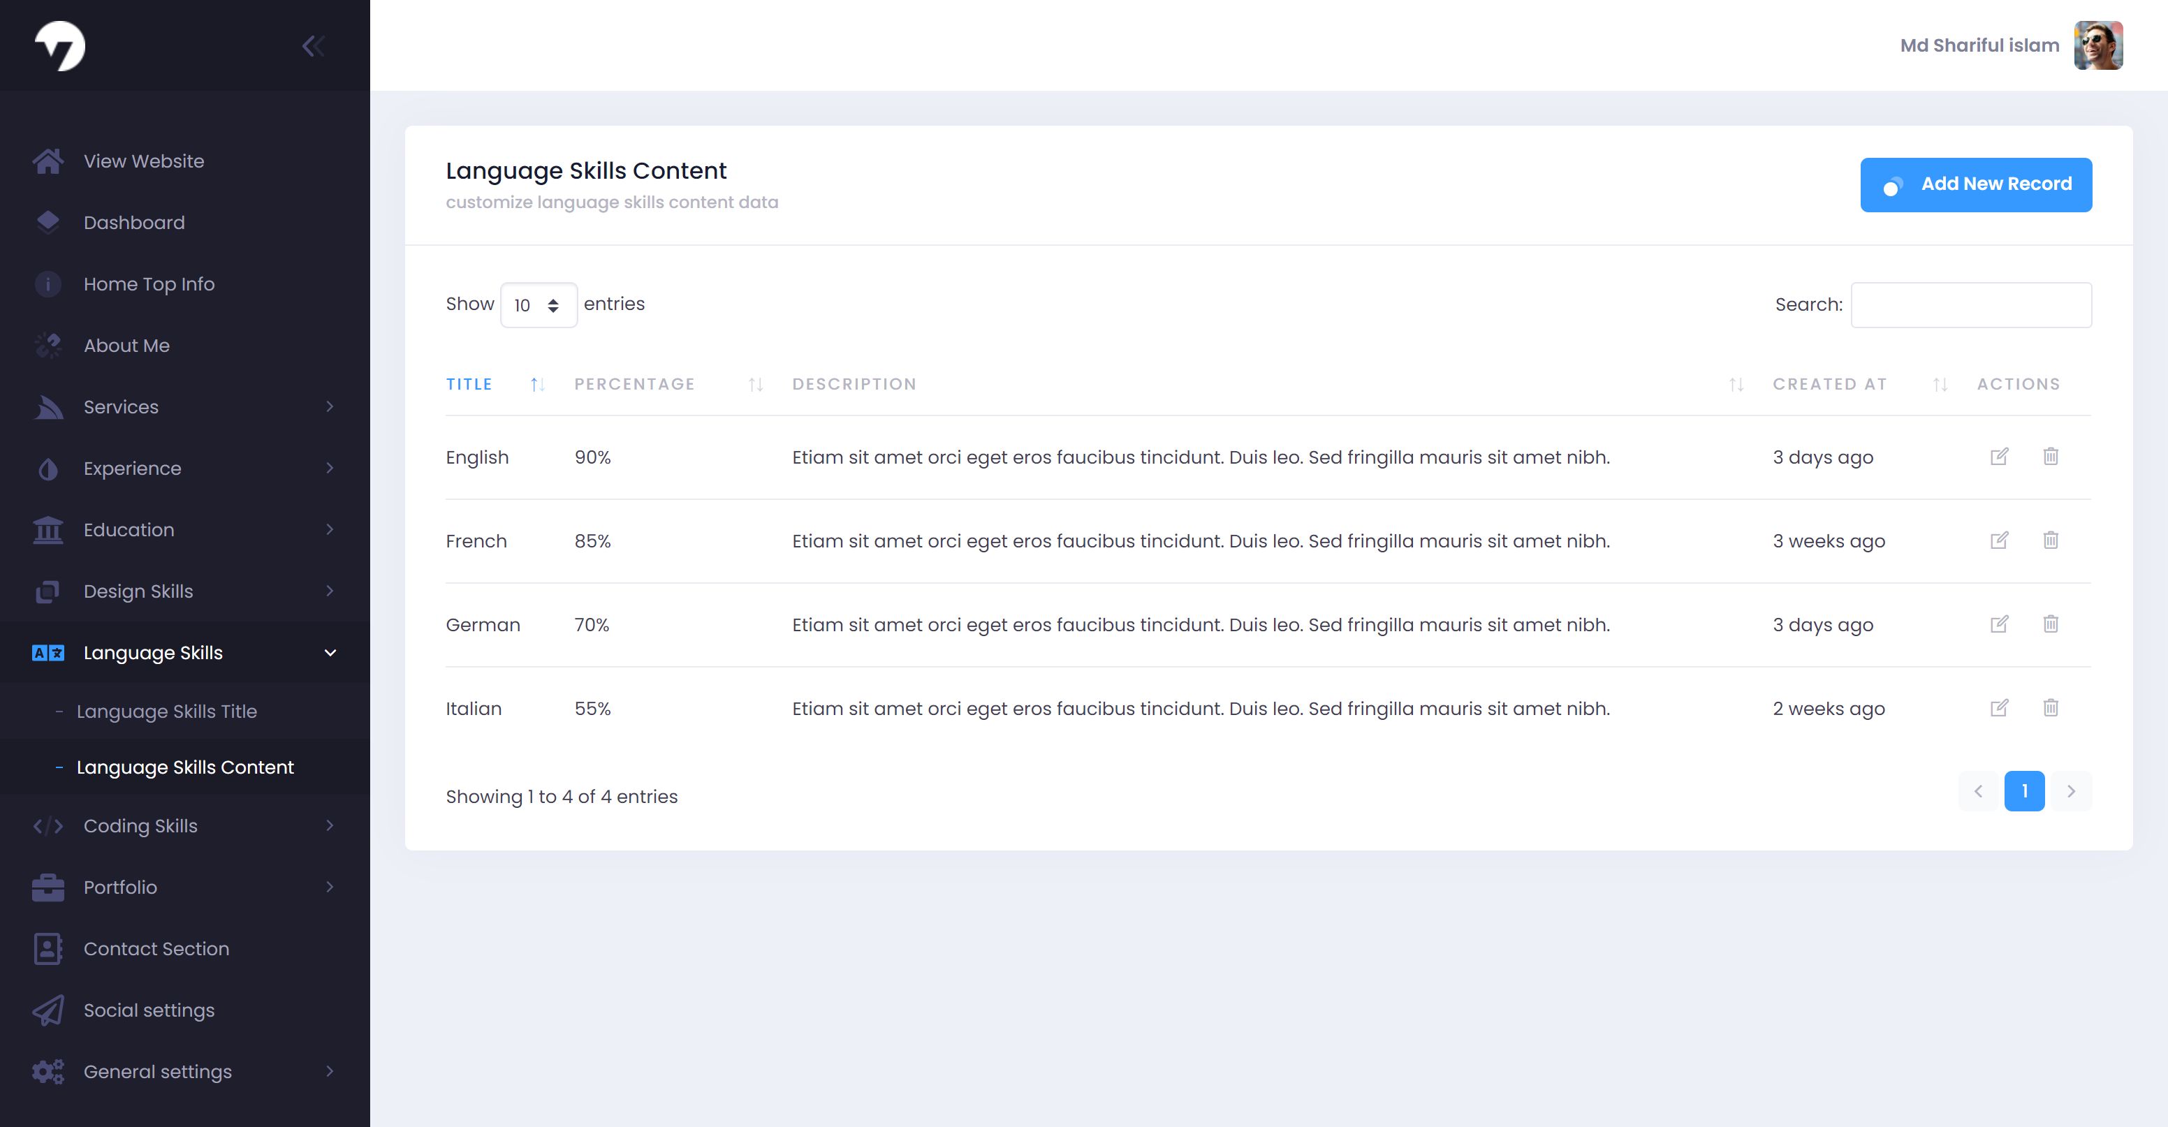Sort table by Description column
The image size is (2168, 1127).
click(1268, 384)
